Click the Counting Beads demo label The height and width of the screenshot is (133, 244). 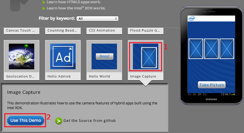[x=62, y=30]
